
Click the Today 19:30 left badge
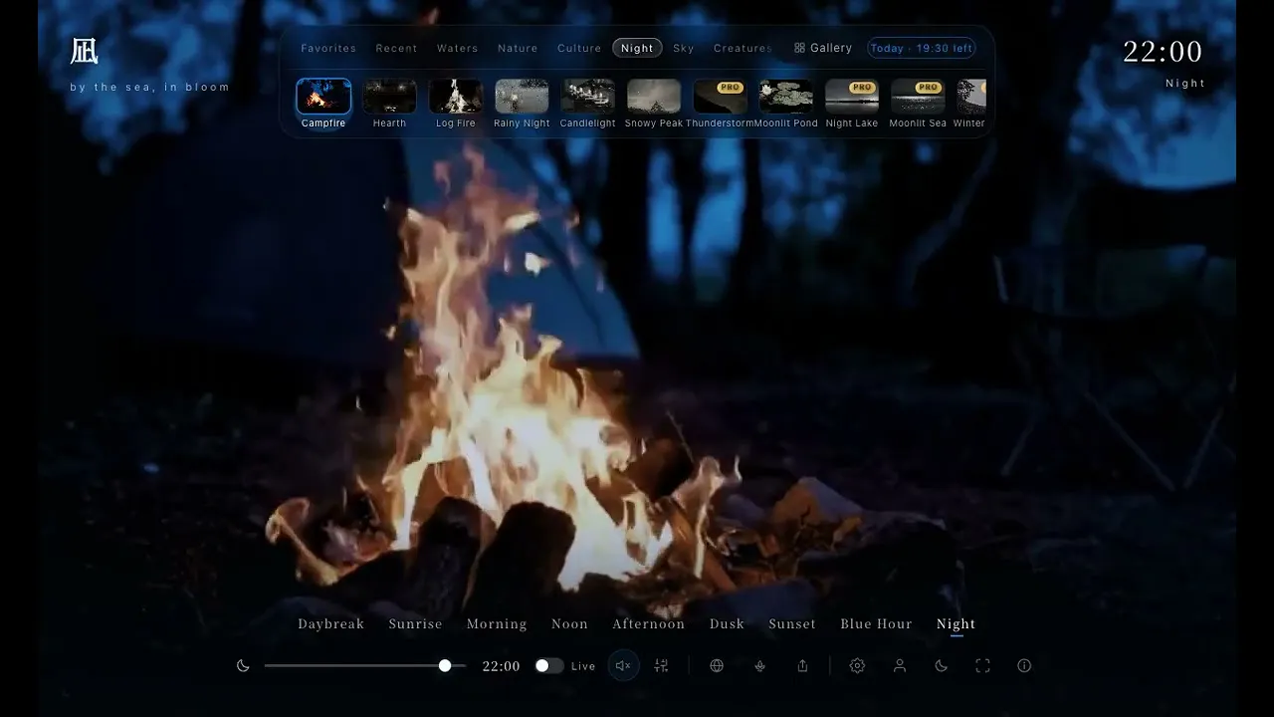(922, 48)
